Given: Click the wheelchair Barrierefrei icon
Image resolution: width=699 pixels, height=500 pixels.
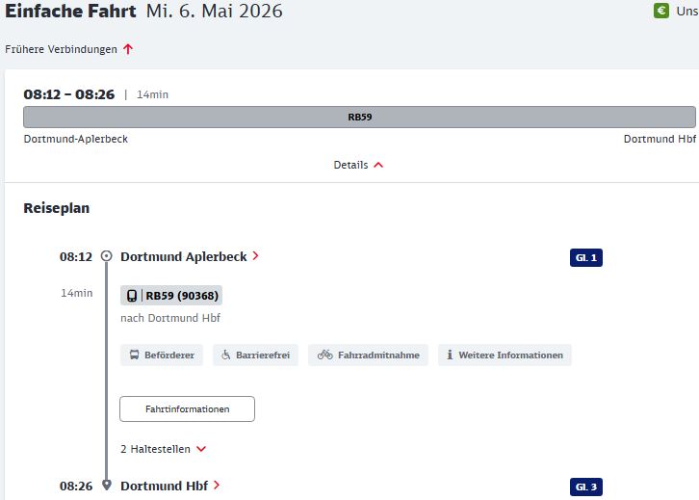Looking at the screenshot, I should point(226,355).
